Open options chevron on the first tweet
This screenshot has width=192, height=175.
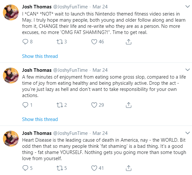(x=187, y=6)
